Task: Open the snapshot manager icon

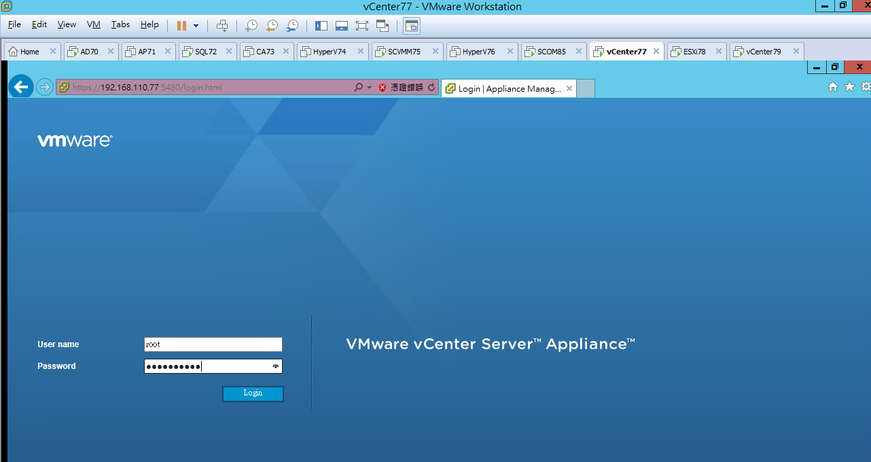Action: tap(292, 26)
